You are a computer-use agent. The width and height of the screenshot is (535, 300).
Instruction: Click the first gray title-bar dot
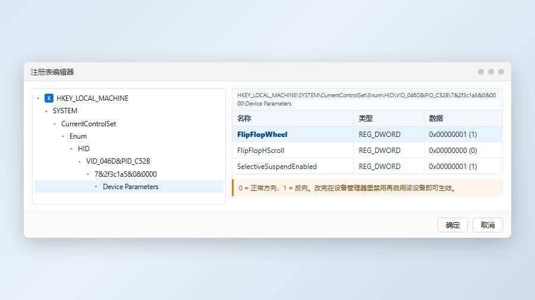point(481,72)
